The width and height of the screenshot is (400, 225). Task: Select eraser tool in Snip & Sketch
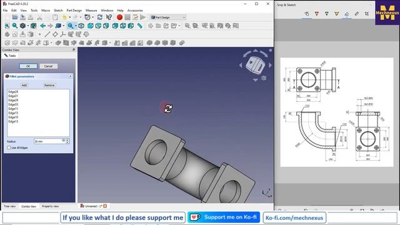click(347, 14)
